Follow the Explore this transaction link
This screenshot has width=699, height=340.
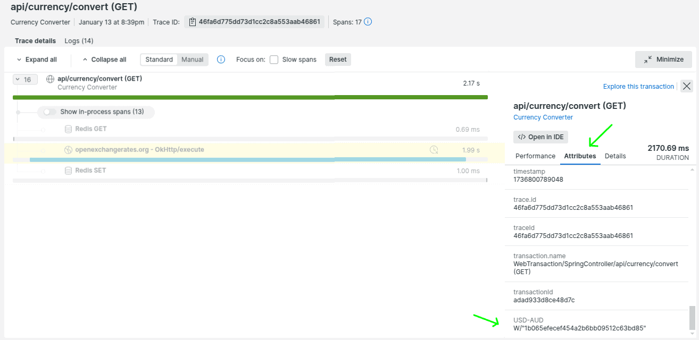pyautogui.click(x=638, y=87)
